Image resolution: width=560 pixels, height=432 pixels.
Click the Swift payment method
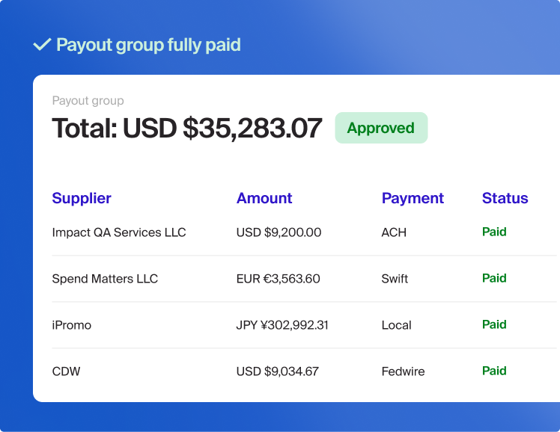coord(395,279)
